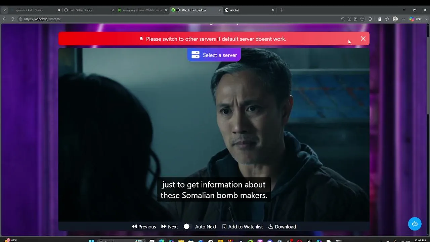Close the Watch The Equalizer tab

[x=220, y=10]
